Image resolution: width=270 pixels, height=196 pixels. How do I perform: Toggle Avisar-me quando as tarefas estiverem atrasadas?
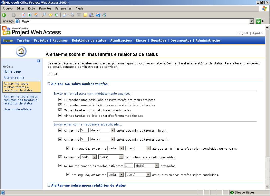coord(60,166)
